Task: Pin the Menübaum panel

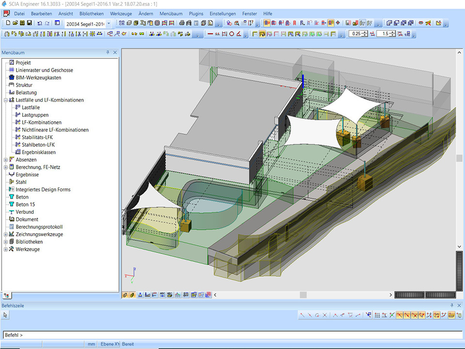Action: pyautogui.click(x=108, y=52)
